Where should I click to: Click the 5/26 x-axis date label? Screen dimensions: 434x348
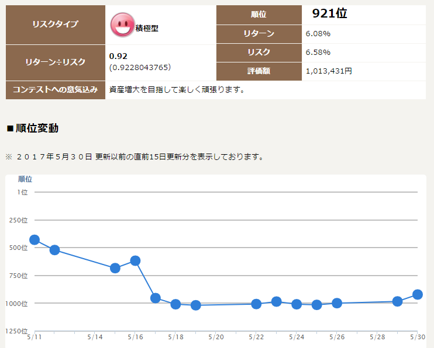(x=337, y=337)
